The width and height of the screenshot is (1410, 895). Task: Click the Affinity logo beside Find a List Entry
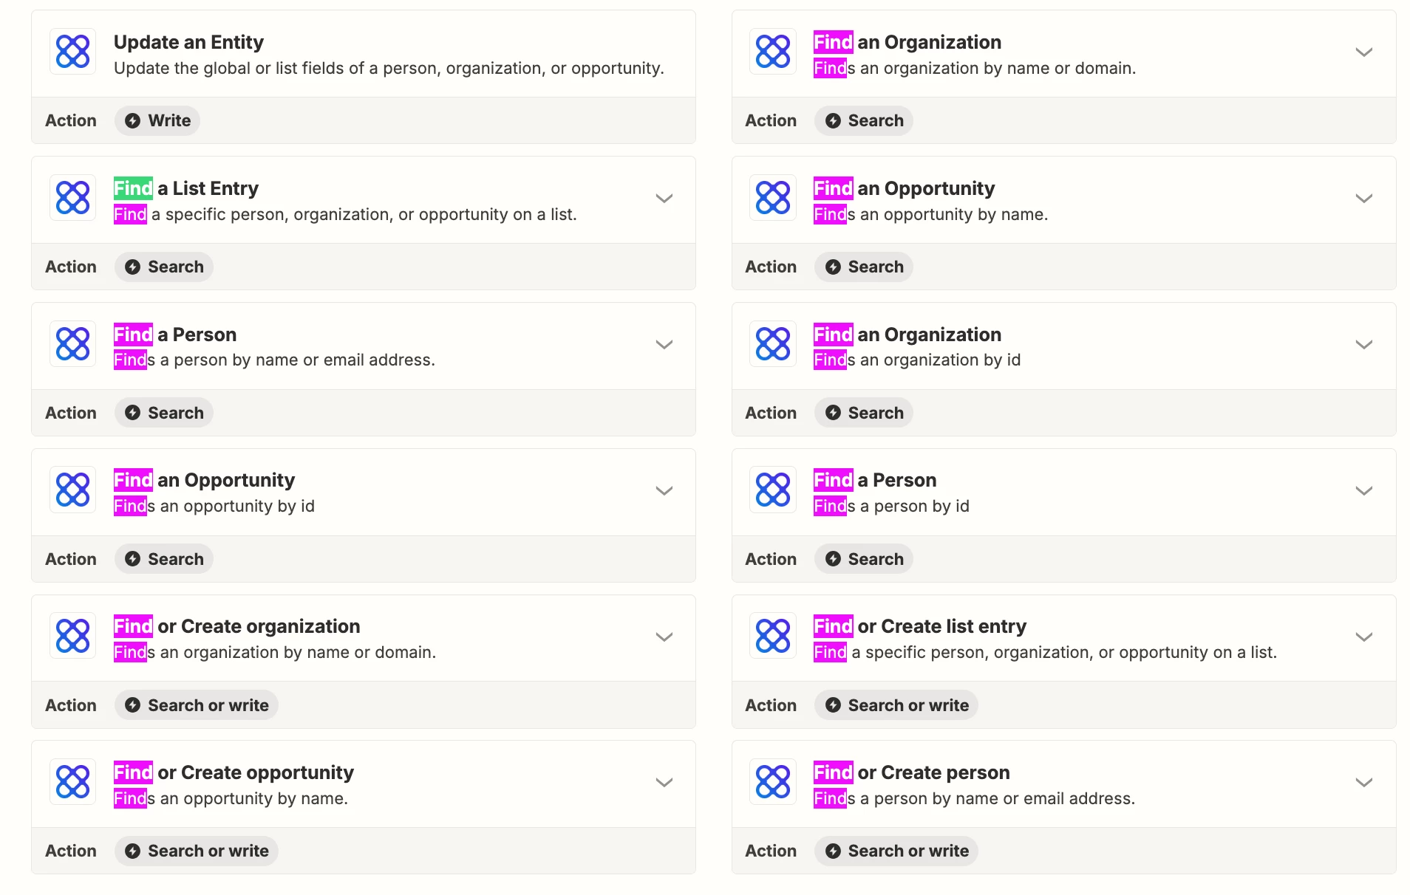point(72,198)
